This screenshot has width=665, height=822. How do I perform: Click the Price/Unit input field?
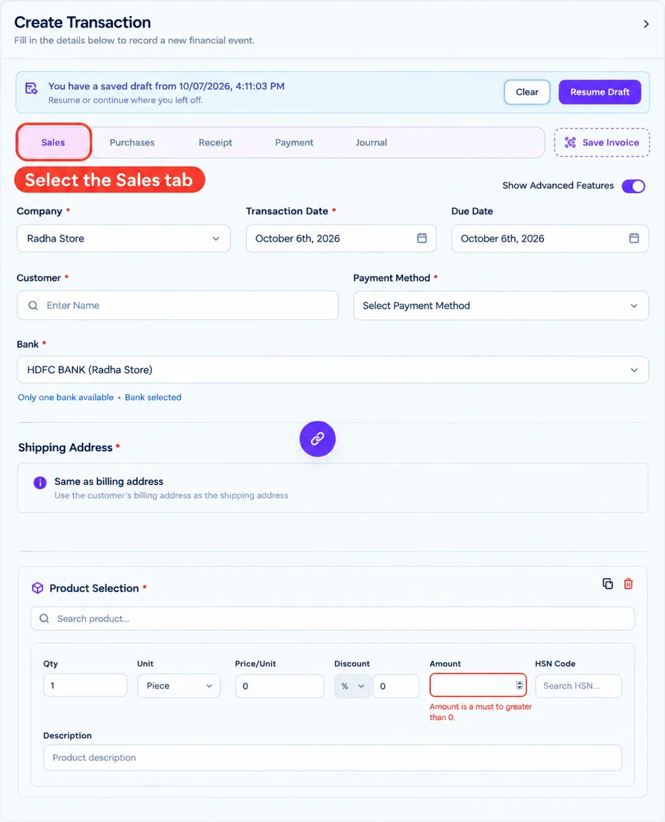pyautogui.click(x=279, y=686)
